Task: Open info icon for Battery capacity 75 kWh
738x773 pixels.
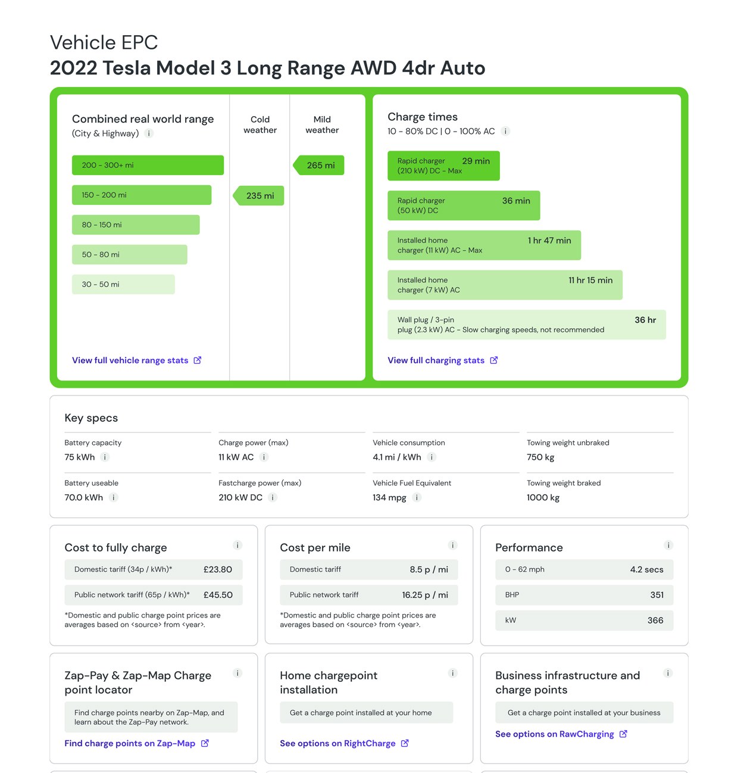Action: coord(105,457)
